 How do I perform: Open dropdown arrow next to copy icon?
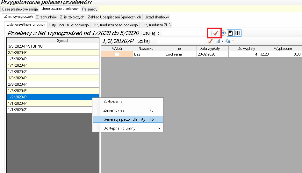tap(233, 41)
